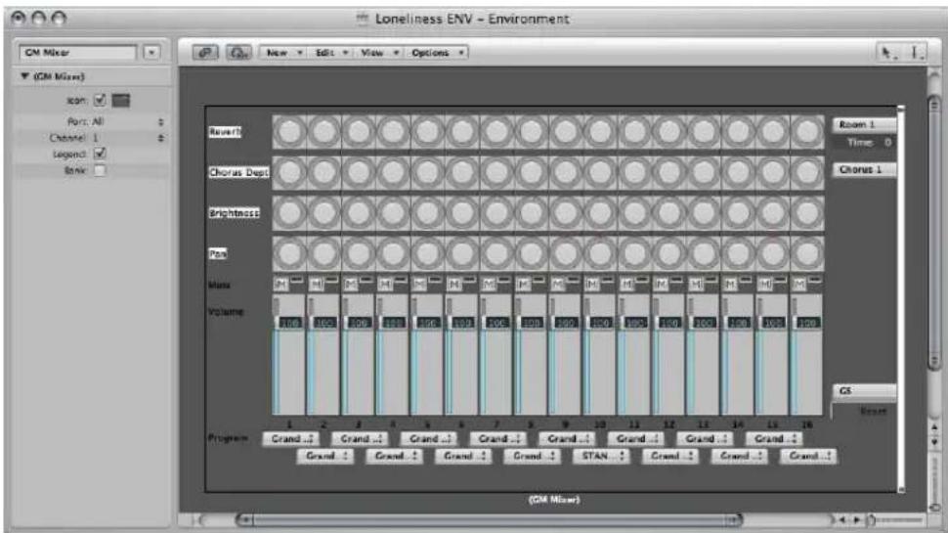Mute channel 13 in the GM Mixer

[x=695, y=284]
